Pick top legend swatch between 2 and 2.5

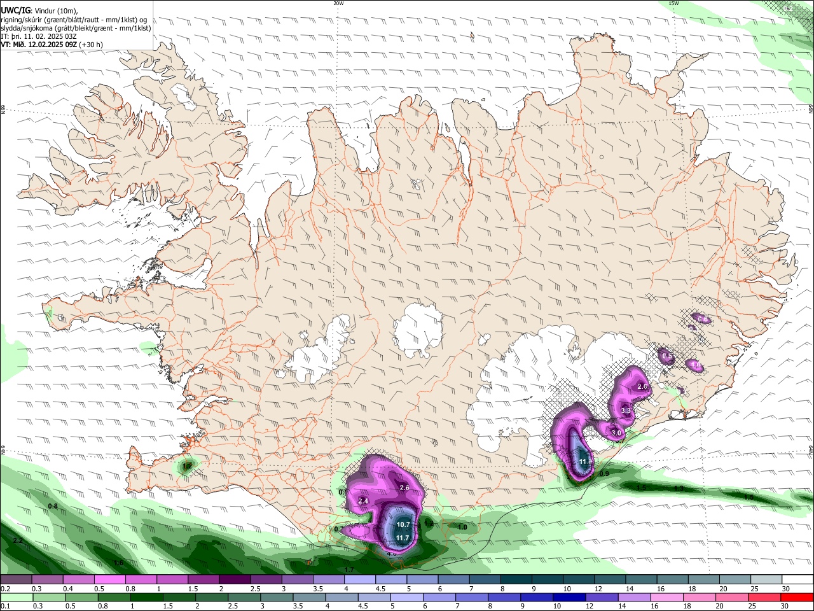pos(234,579)
